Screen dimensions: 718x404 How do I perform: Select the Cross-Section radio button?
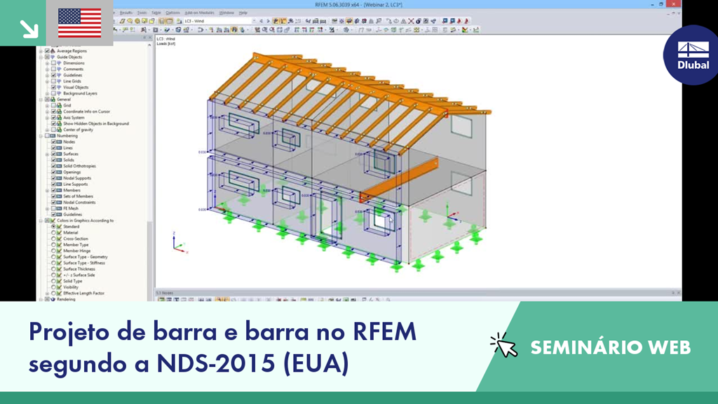tap(53, 238)
